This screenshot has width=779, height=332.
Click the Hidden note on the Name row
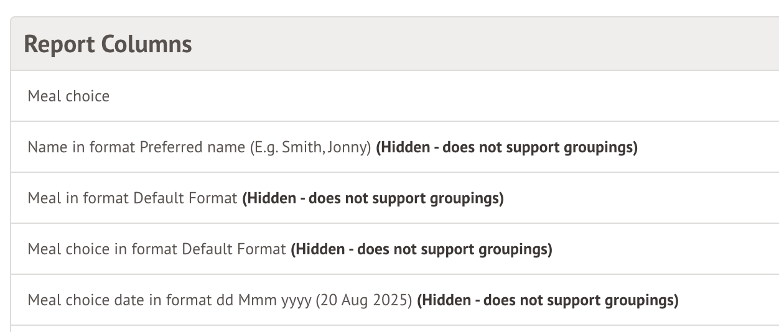point(506,147)
